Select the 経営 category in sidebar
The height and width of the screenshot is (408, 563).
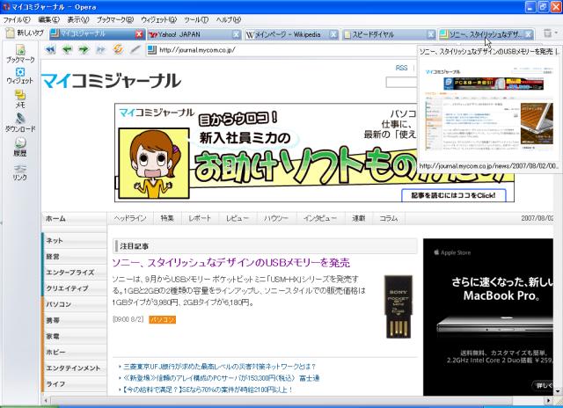coord(74,257)
